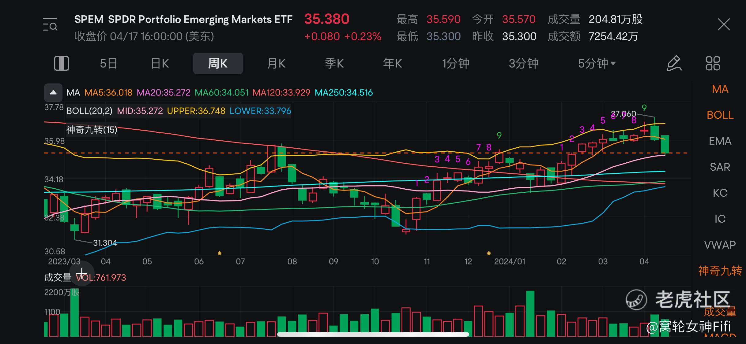Click the 2024/01 date axis label
Image resolution: width=746 pixels, height=344 pixels.
(510, 262)
